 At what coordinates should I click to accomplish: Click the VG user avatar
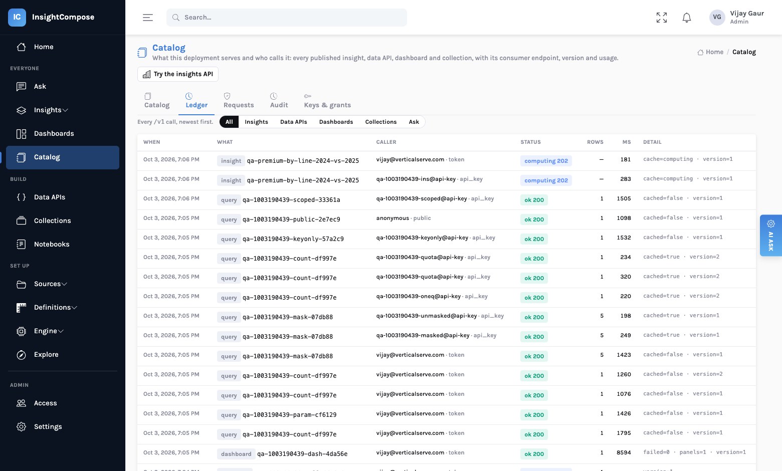tap(717, 17)
